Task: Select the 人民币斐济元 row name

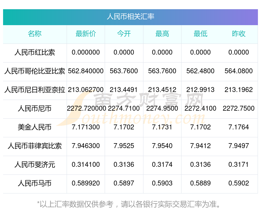Action: pyautogui.click(x=35, y=165)
